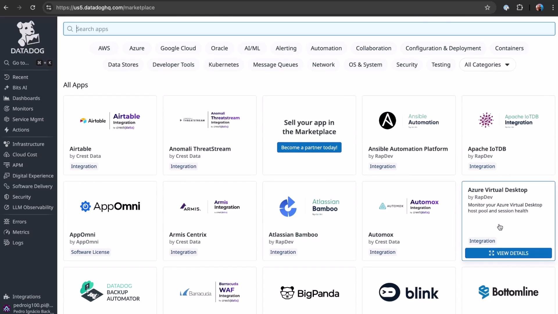
Task: Open the user account avatar in sidebar
Action: pos(6,308)
